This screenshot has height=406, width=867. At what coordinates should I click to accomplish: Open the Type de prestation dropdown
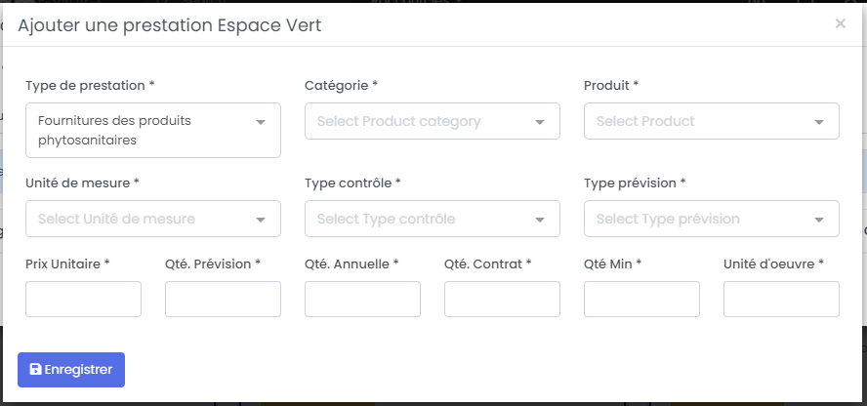pos(152,131)
